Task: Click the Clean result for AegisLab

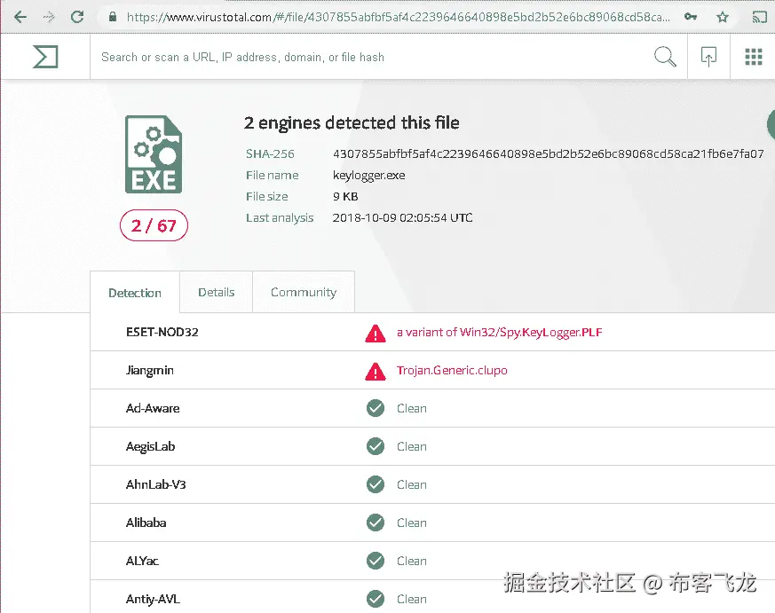Action: 412,446
